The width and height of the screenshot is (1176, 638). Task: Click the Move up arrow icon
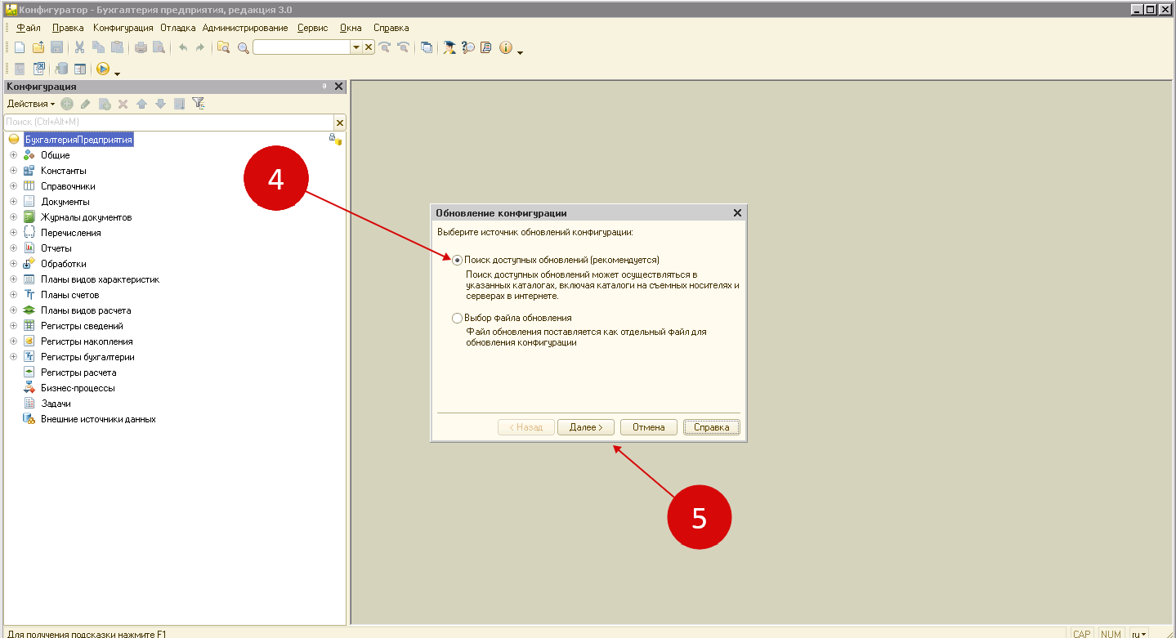point(141,104)
